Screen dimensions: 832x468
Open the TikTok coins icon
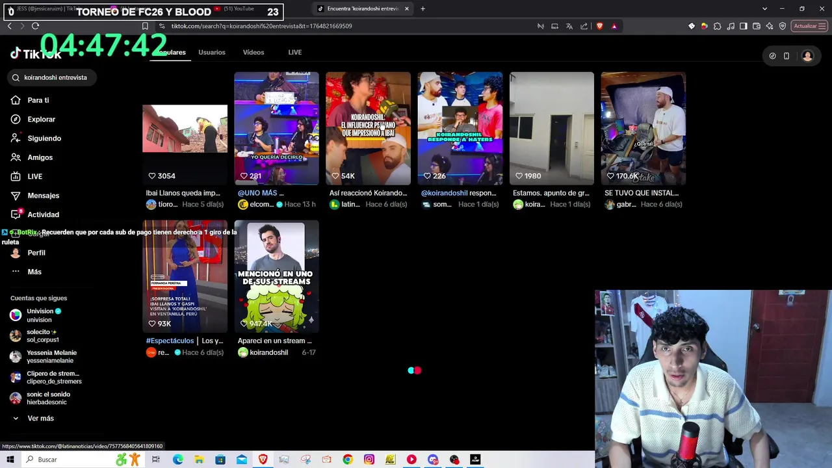click(772, 56)
